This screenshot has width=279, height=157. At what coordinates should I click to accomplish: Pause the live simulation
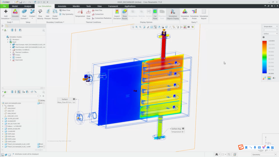(189, 27)
